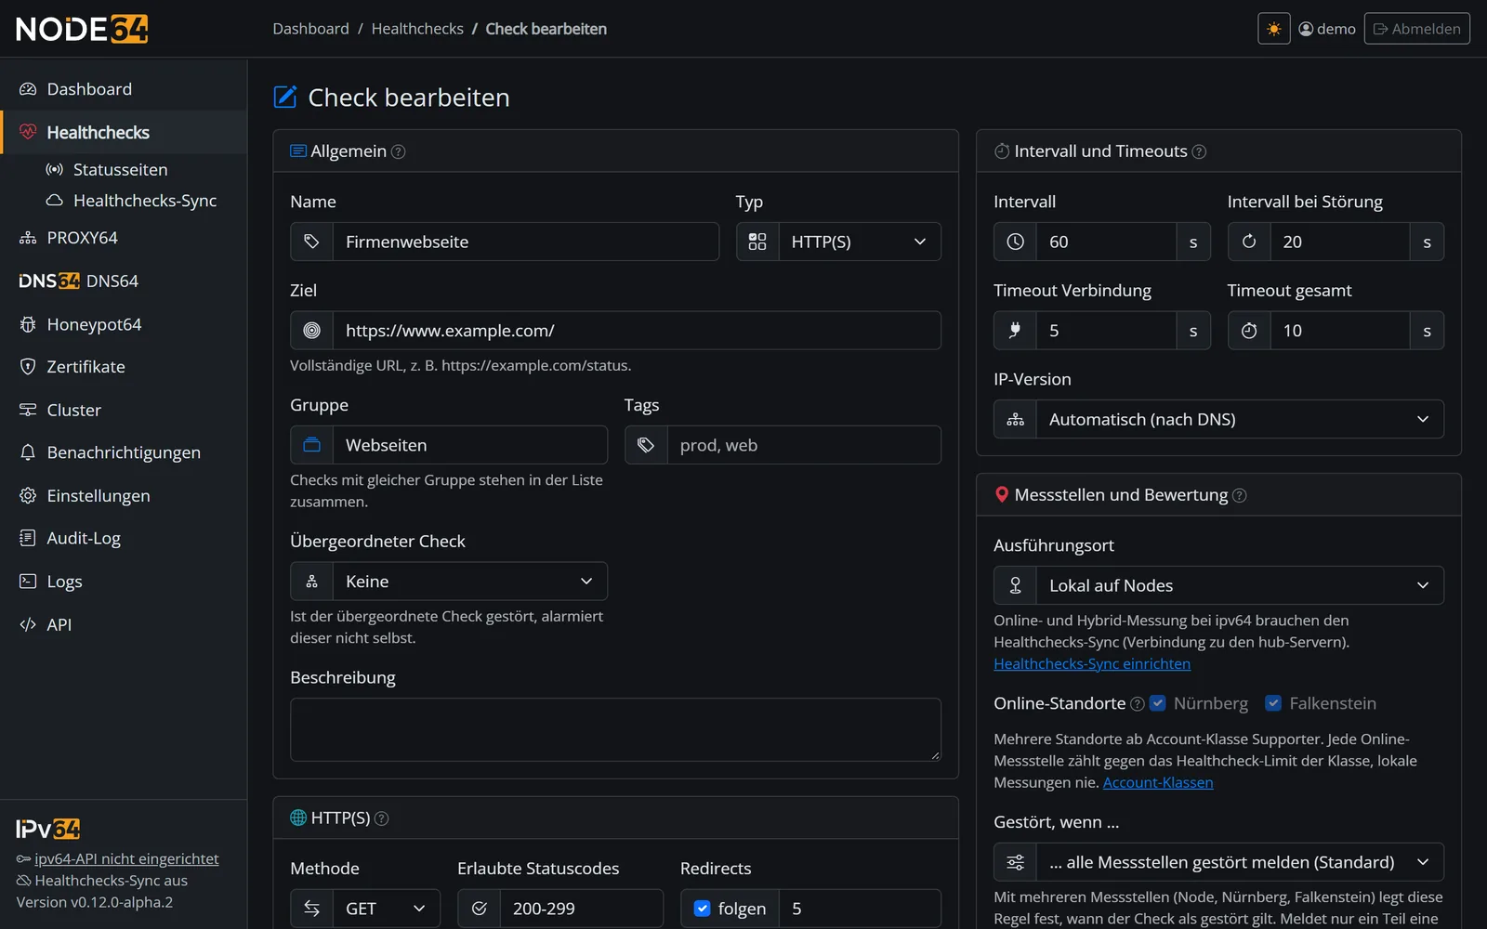Uncheck the Falkenstein location checkbox
The image size is (1487, 929).
click(1273, 703)
